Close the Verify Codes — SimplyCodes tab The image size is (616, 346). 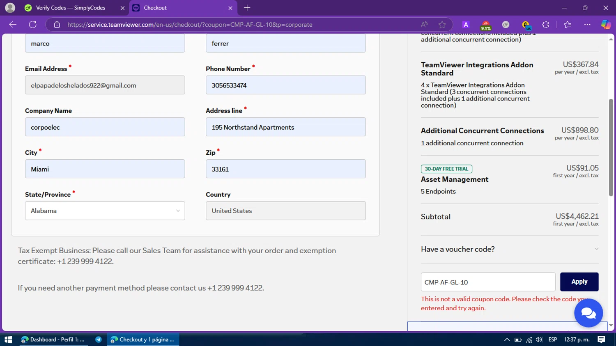click(122, 8)
